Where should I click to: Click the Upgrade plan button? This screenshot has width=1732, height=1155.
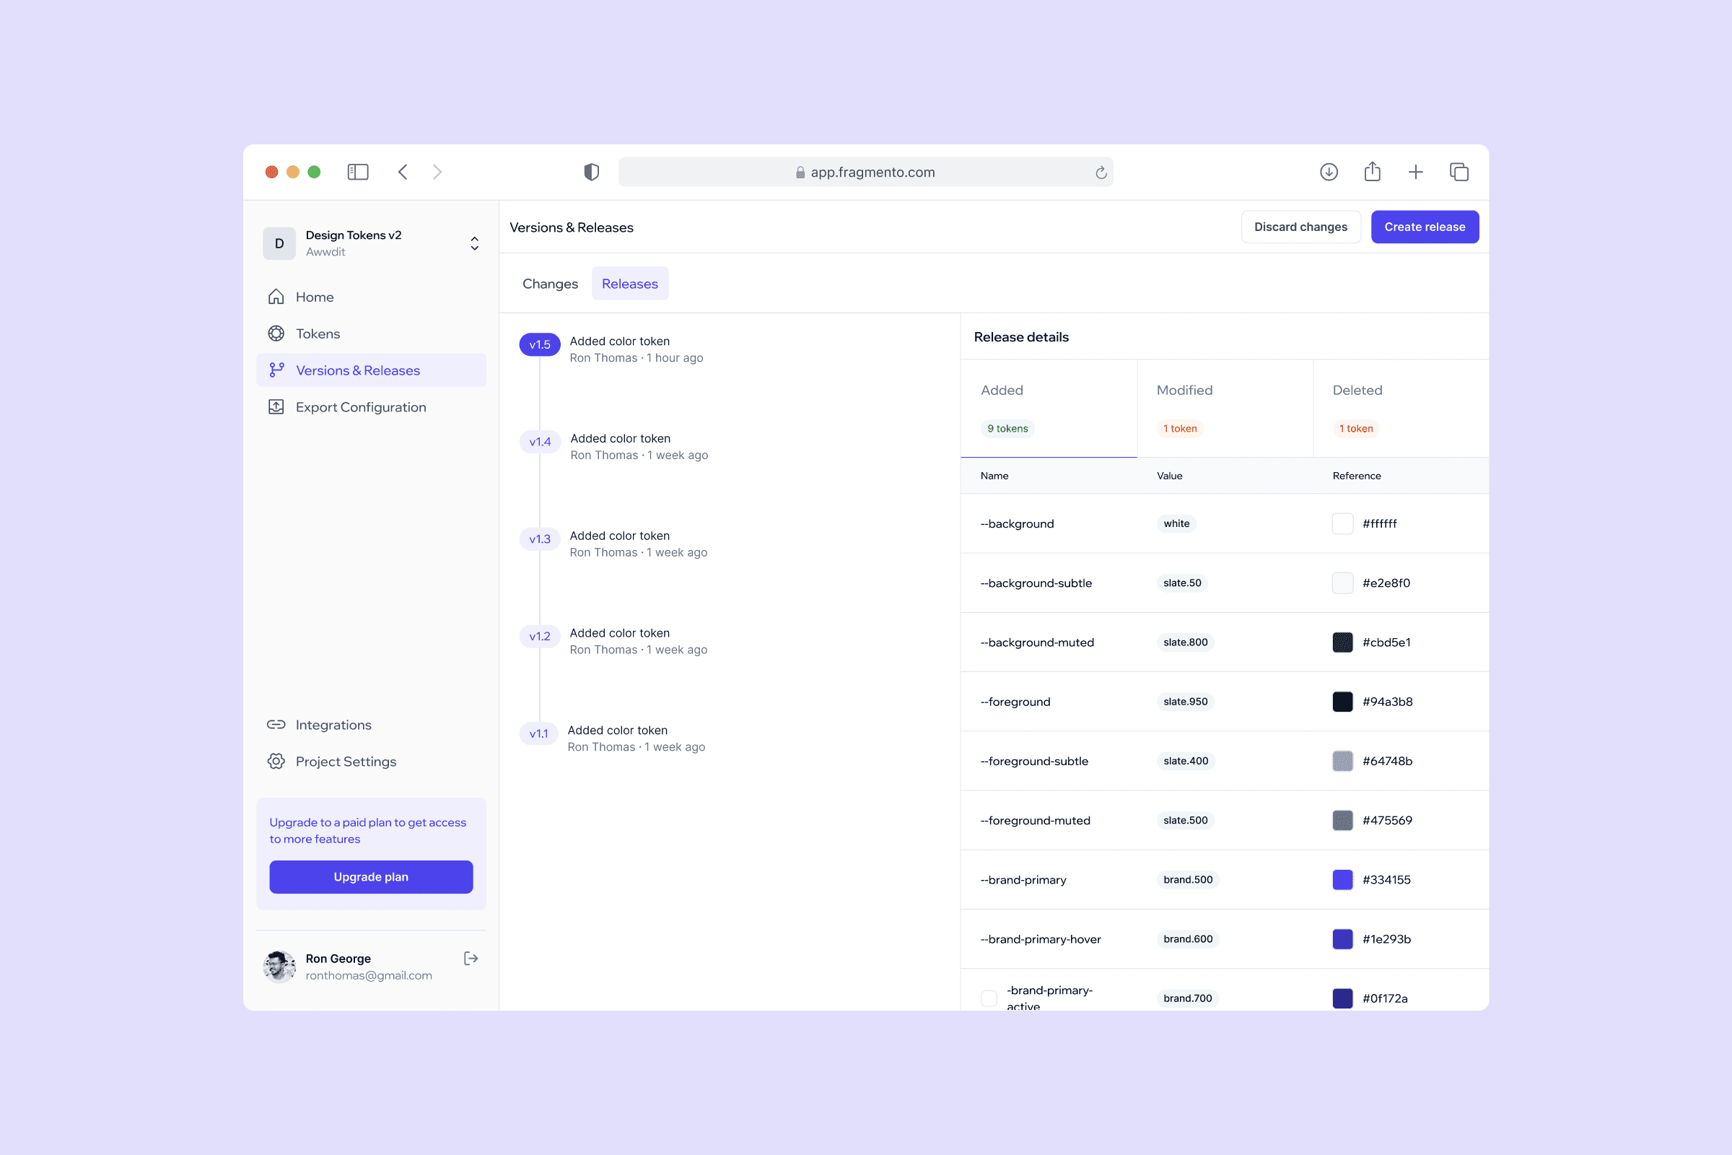(370, 876)
